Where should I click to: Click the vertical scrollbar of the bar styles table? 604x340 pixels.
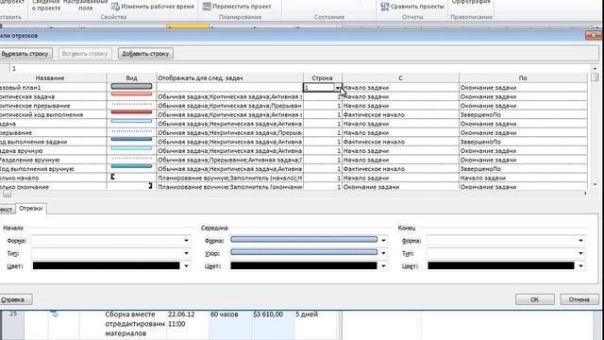pyautogui.click(x=595, y=127)
